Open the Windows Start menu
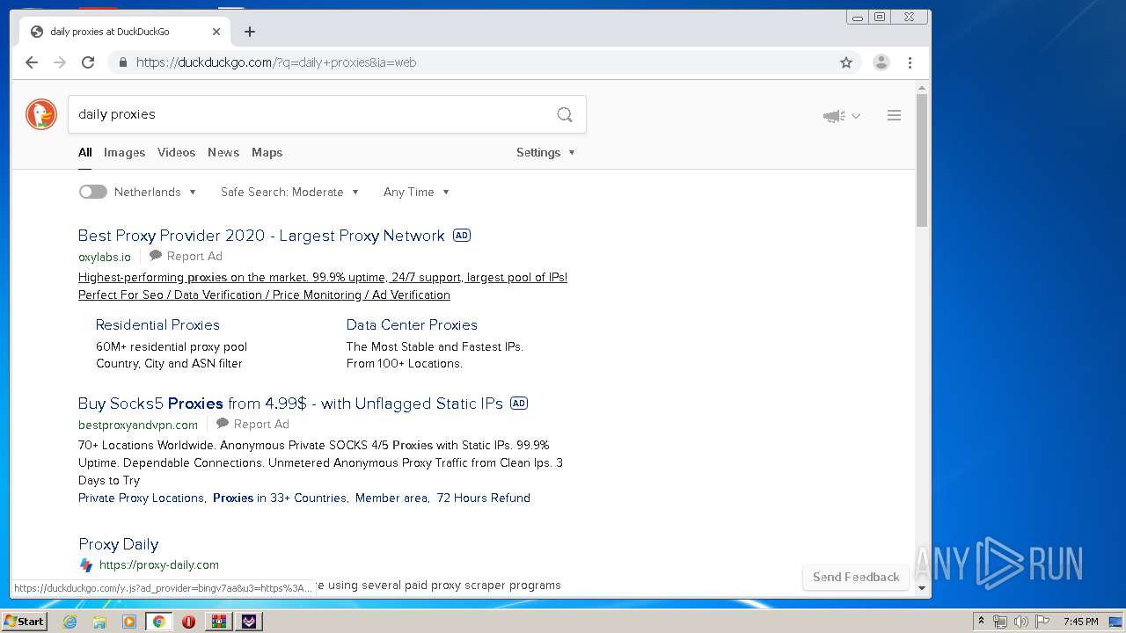The height and width of the screenshot is (633, 1126). [x=24, y=622]
